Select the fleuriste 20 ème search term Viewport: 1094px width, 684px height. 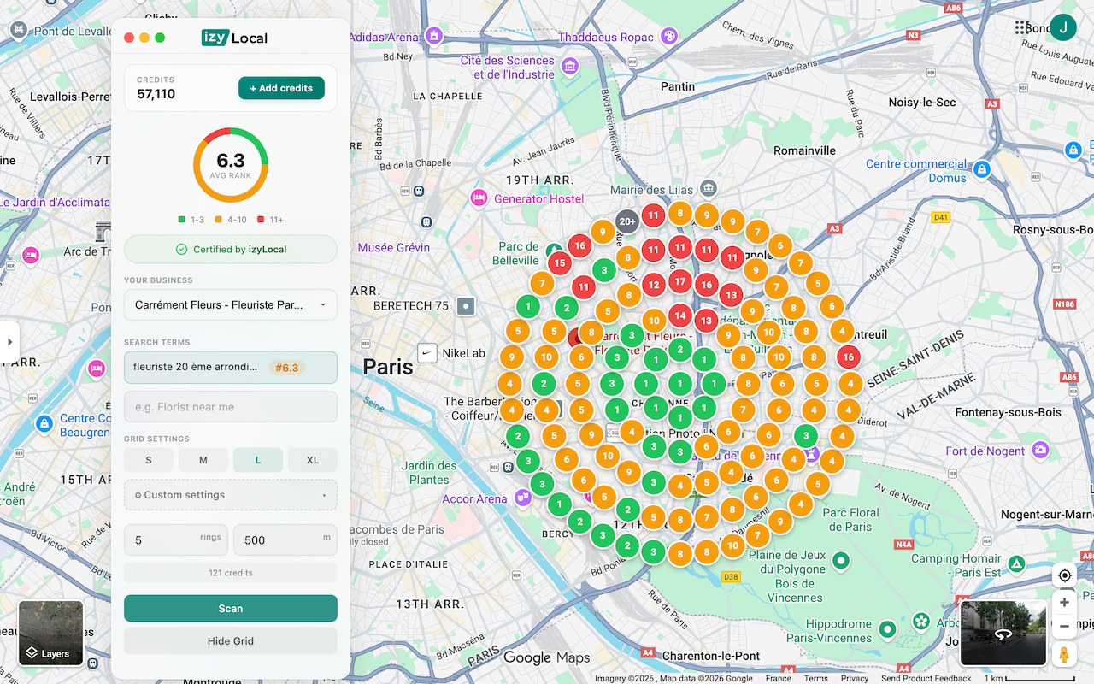(x=231, y=368)
